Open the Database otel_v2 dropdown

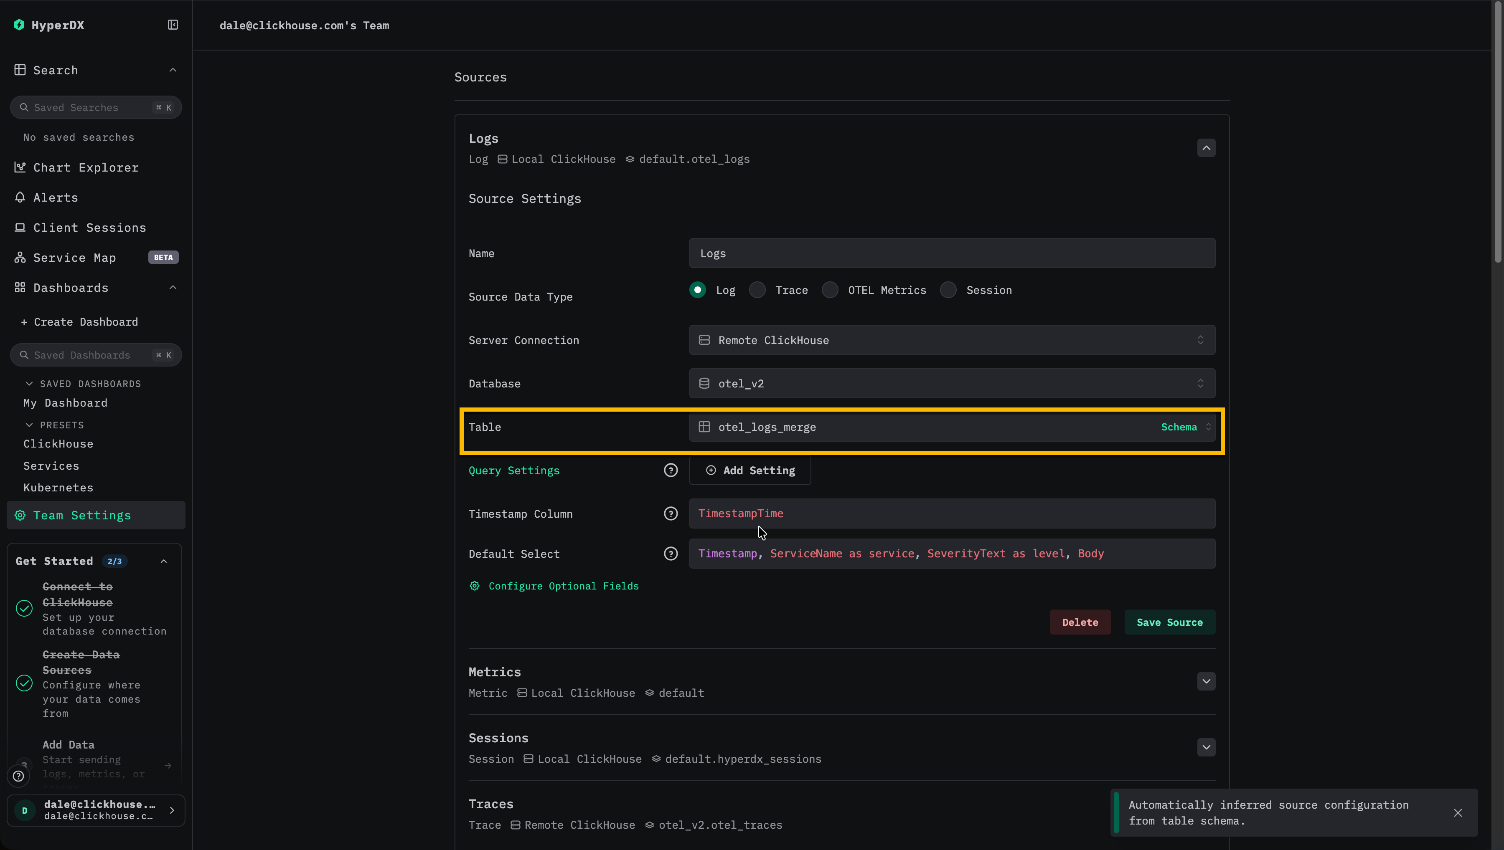point(952,384)
